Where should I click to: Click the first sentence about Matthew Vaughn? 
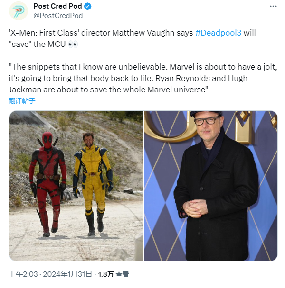tap(132, 38)
